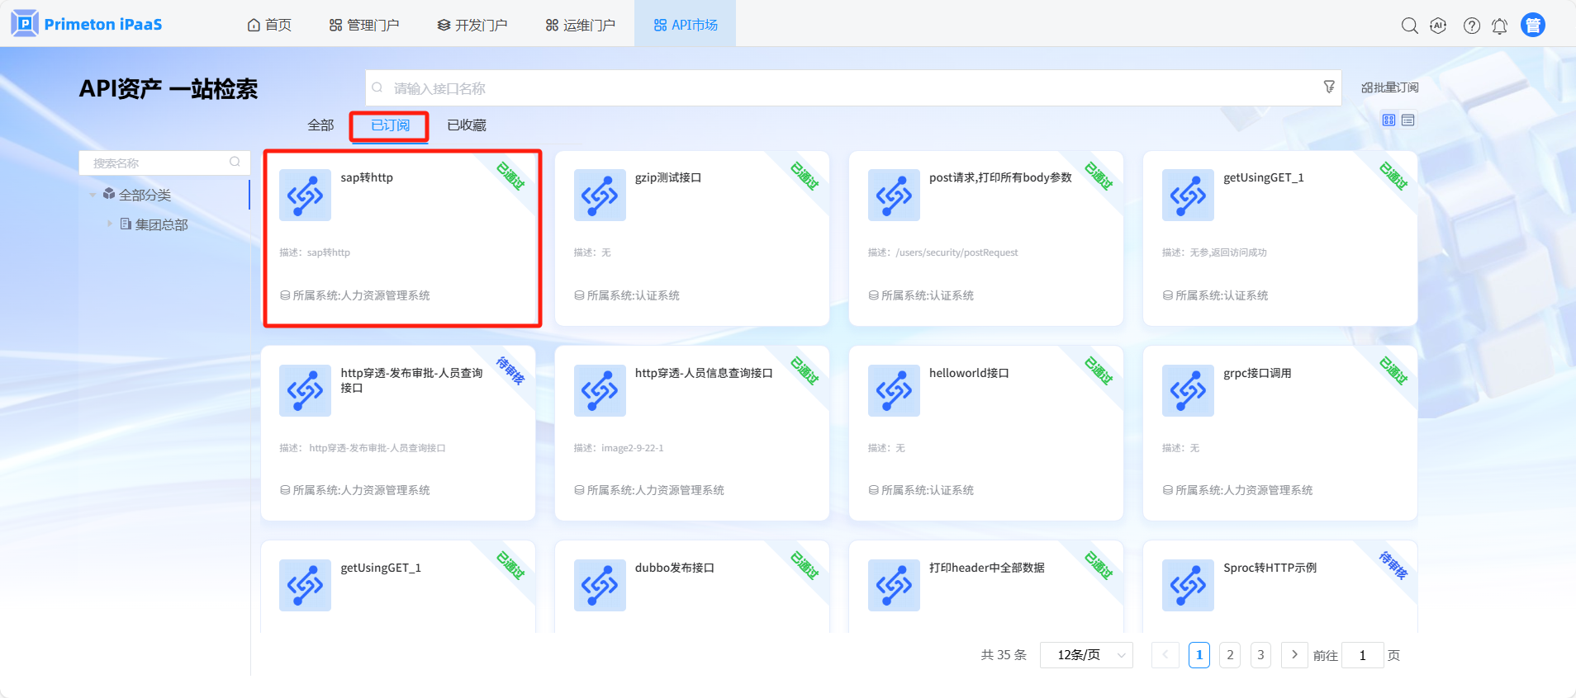This screenshot has width=1576, height=698.
Task: Expand the 集团总部 tree node
Action: pyautogui.click(x=109, y=224)
